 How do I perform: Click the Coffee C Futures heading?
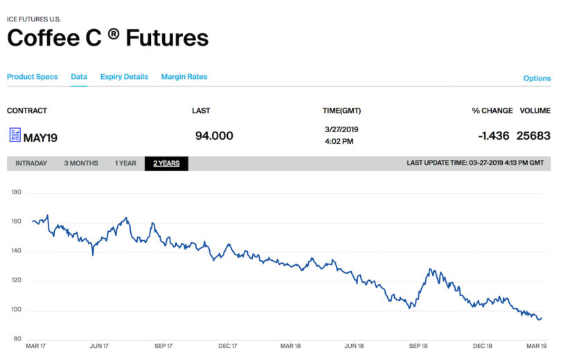107,37
